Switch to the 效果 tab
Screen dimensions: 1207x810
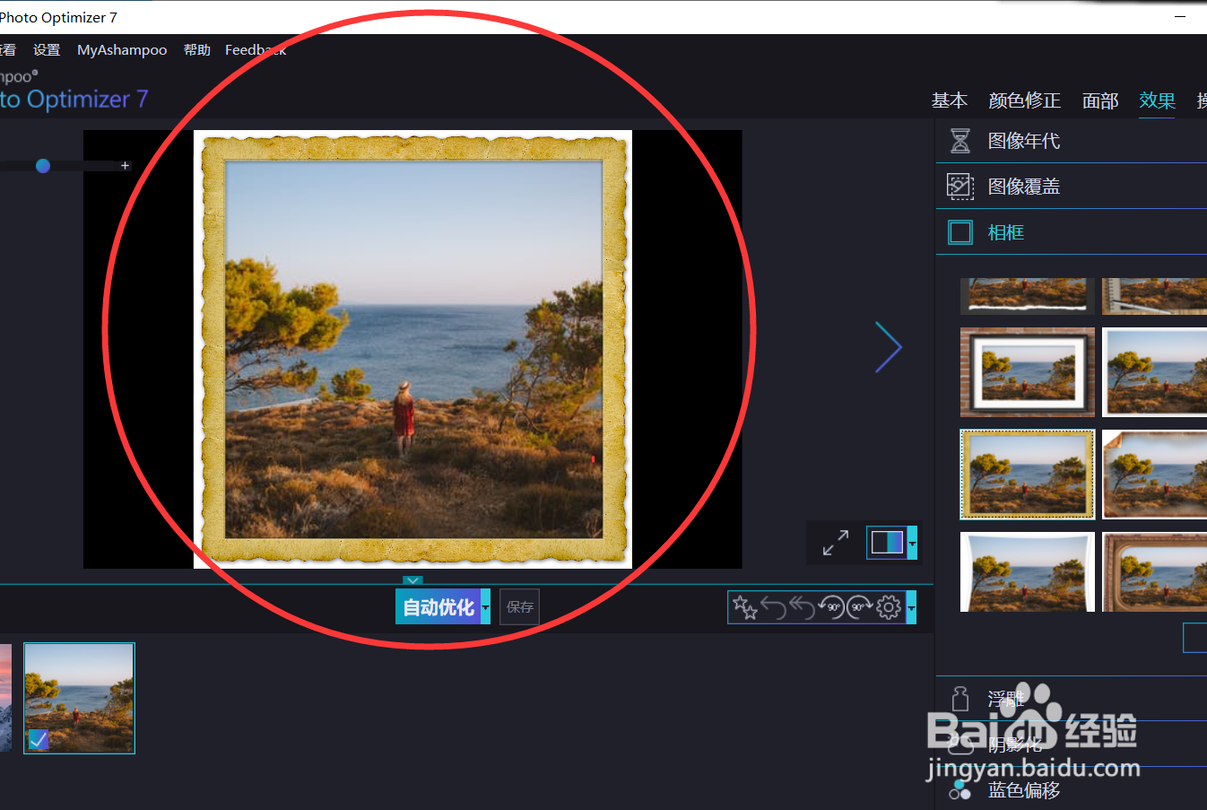tap(1157, 100)
